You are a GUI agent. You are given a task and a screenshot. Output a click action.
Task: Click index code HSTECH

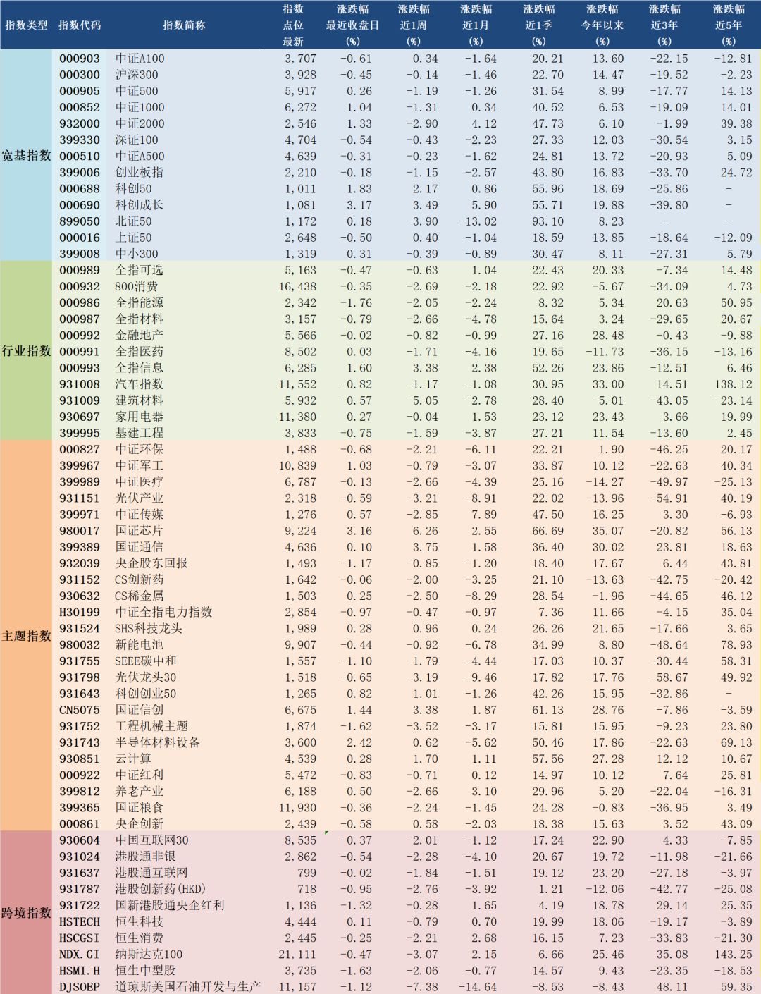tap(80, 921)
